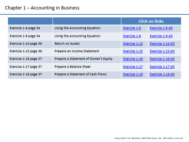Click the slide title 'Chapter 1 – Accounting in Business'
This screenshot has height=142, width=189.
point(42,8)
